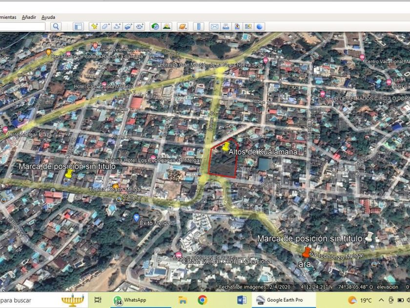Add an image overlay

tap(128, 26)
